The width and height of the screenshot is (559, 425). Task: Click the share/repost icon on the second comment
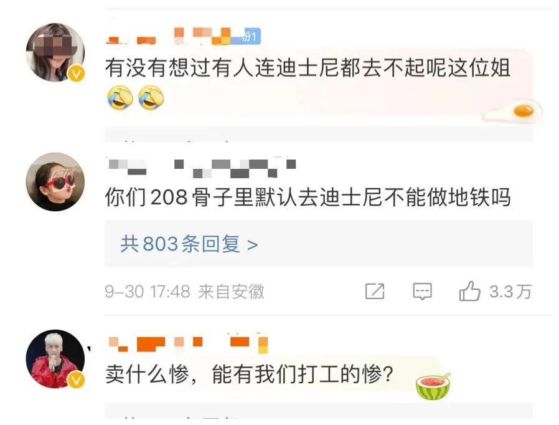click(x=375, y=291)
